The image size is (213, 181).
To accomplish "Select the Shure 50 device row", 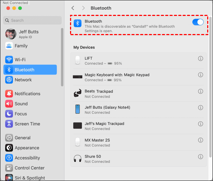I will tap(138, 159).
